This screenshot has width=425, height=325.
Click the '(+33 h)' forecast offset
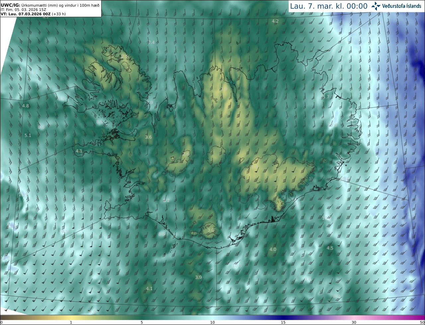point(59,14)
